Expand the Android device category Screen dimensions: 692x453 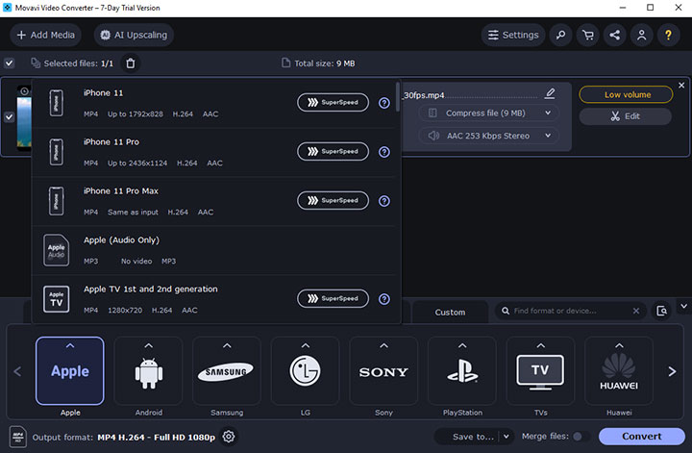click(x=149, y=371)
